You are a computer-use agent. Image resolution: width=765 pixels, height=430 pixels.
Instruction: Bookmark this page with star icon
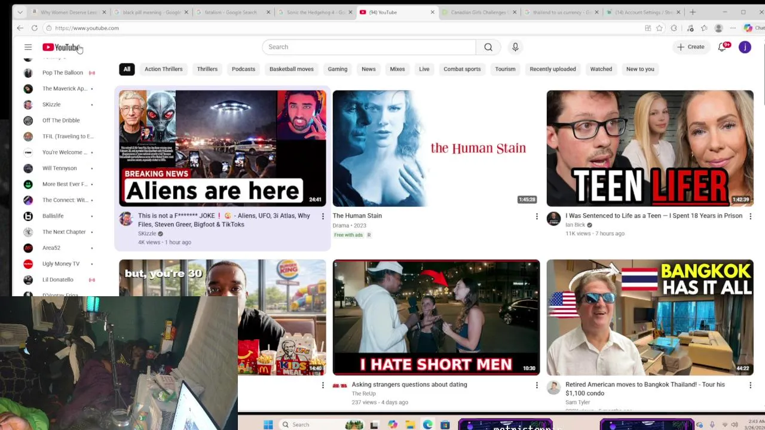pos(659,28)
